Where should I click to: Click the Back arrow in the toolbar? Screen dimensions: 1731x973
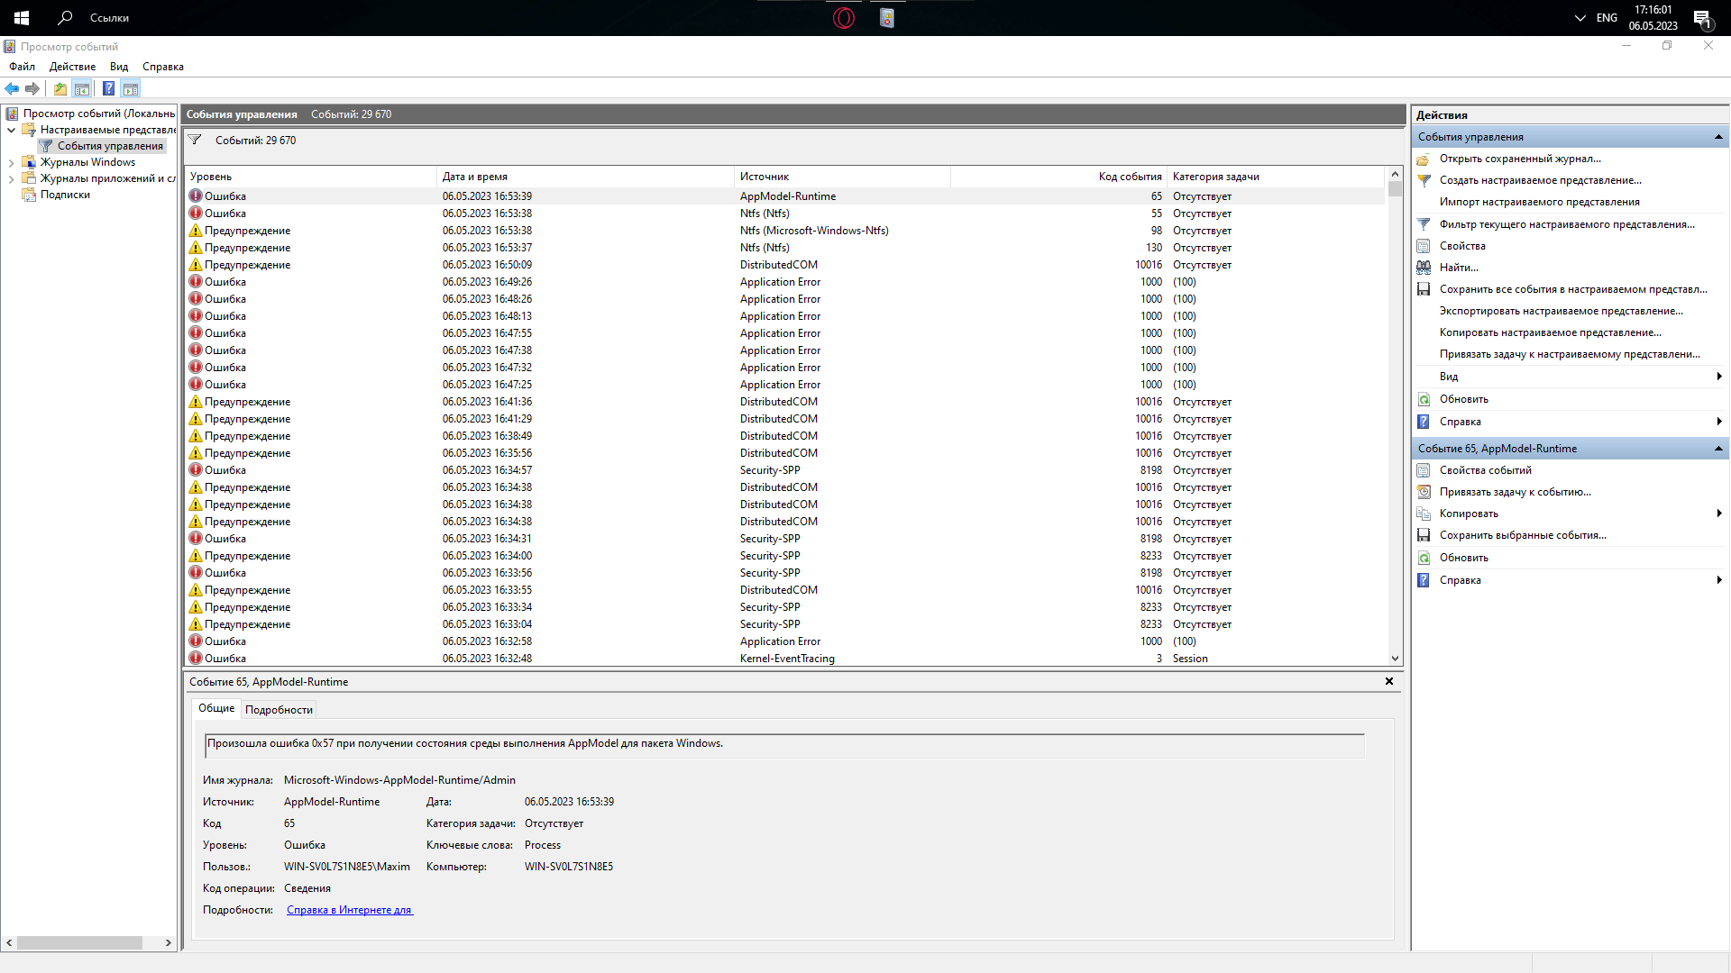pyautogui.click(x=12, y=88)
